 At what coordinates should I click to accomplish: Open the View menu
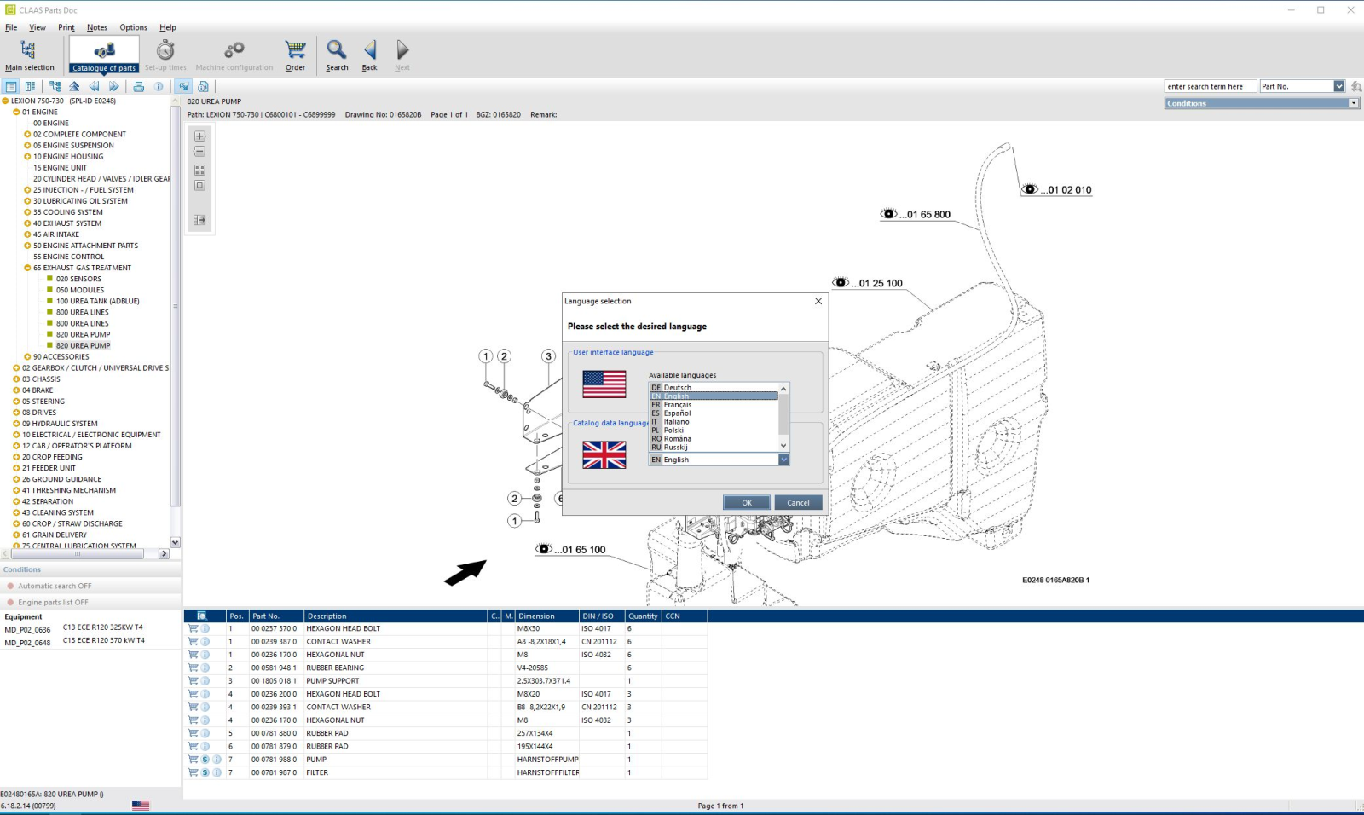[x=38, y=27]
